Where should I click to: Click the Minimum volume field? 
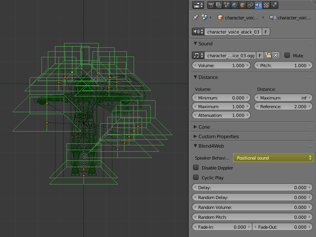pyautogui.click(x=221, y=98)
